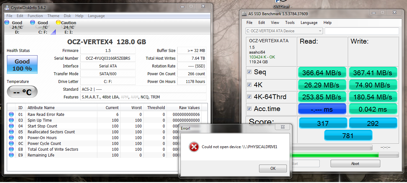Click Abort in AS SSD Benchmark
407x183 pixels.
[x=355, y=164]
